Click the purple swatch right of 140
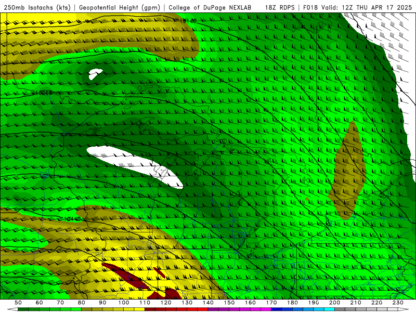Viewport: 416px width, 312px height. [214, 309]
